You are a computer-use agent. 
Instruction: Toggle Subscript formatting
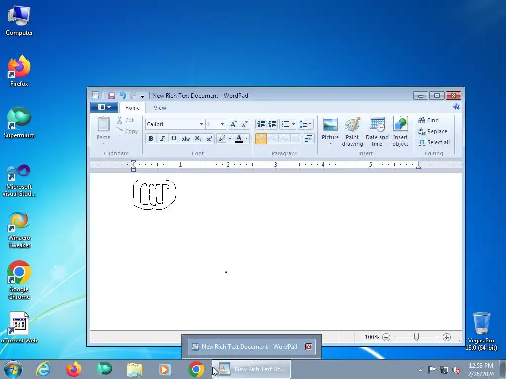point(198,139)
